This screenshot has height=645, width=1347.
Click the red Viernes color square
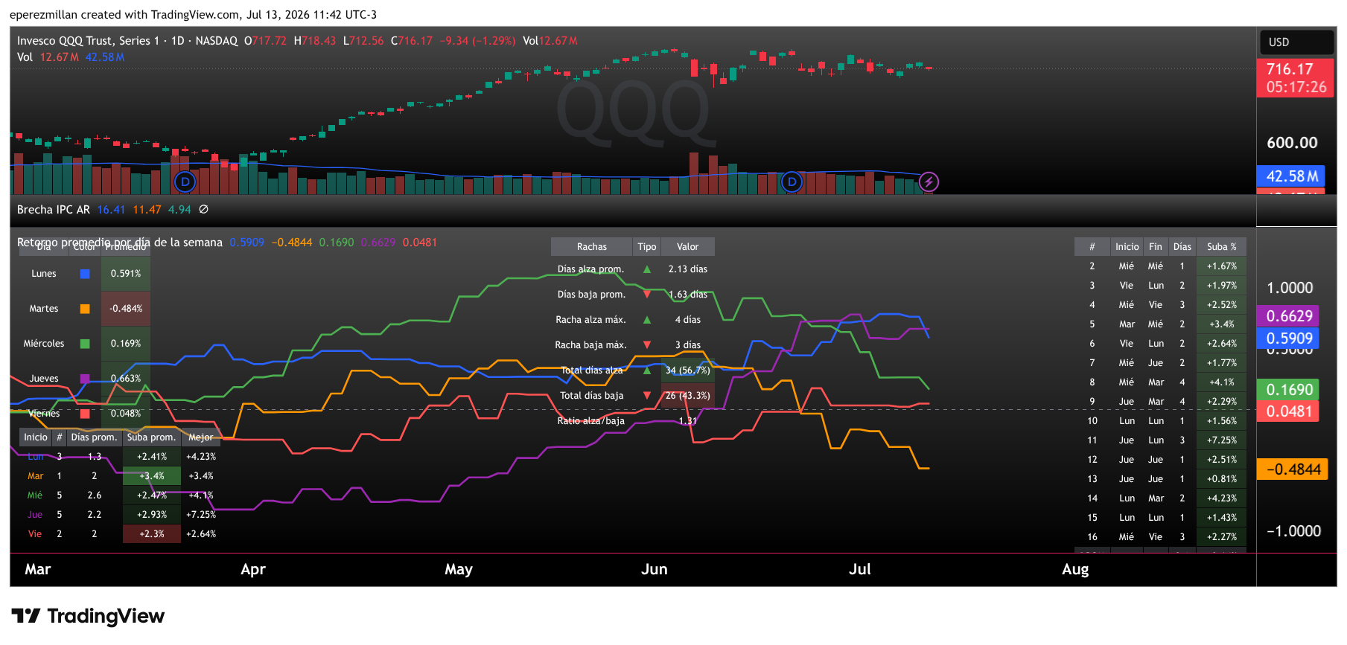coord(85,414)
